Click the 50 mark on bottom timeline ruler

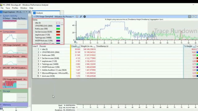(146, 107)
